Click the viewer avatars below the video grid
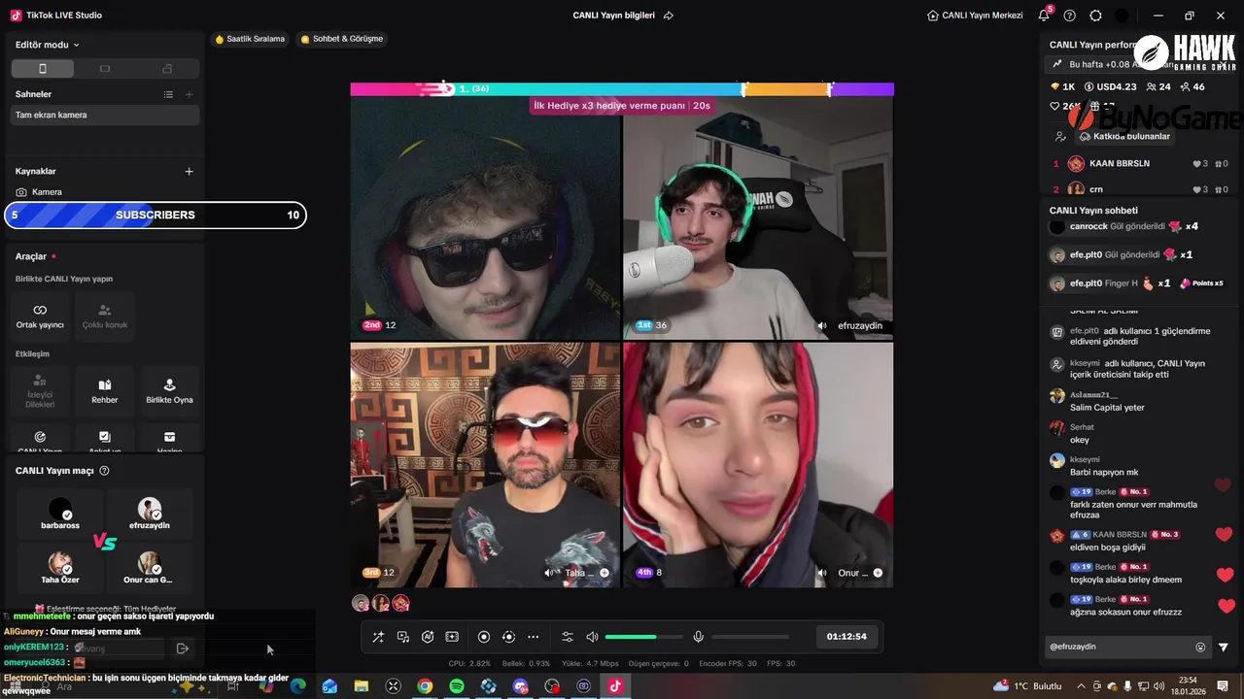The height and width of the screenshot is (699, 1244). coord(381,603)
